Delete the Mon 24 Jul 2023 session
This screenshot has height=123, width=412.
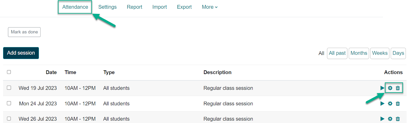coord(398,103)
